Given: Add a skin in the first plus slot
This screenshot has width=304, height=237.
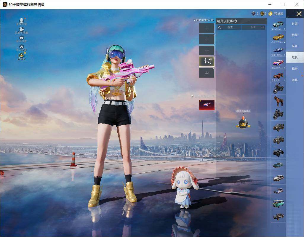Looking at the screenshot, I should coord(207,28).
